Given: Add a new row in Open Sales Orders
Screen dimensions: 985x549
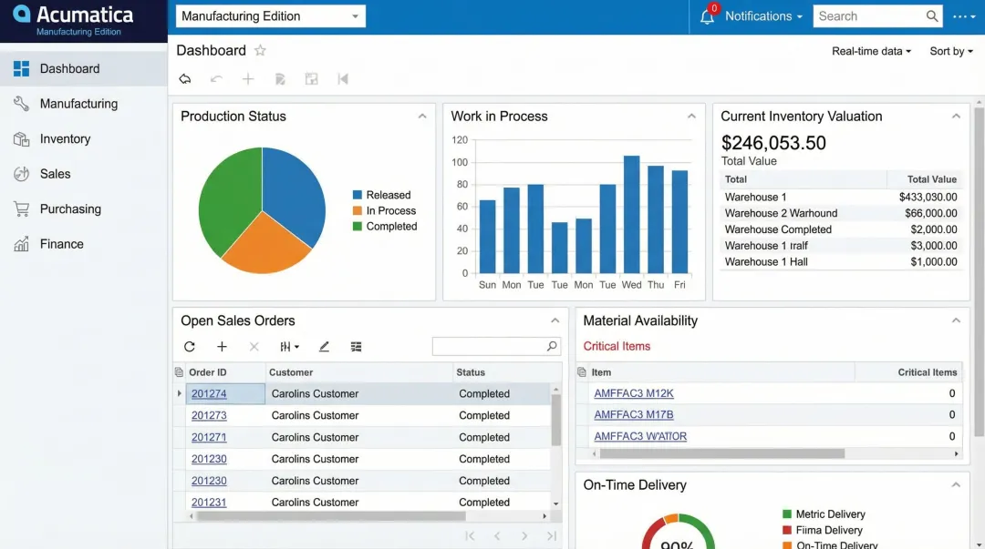Looking at the screenshot, I should click(223, 347).
